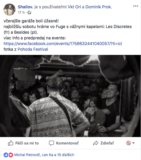This screenshot has width=141, height=160.
Task: Click the share arrow icon
Action: (x=96, y=143)
